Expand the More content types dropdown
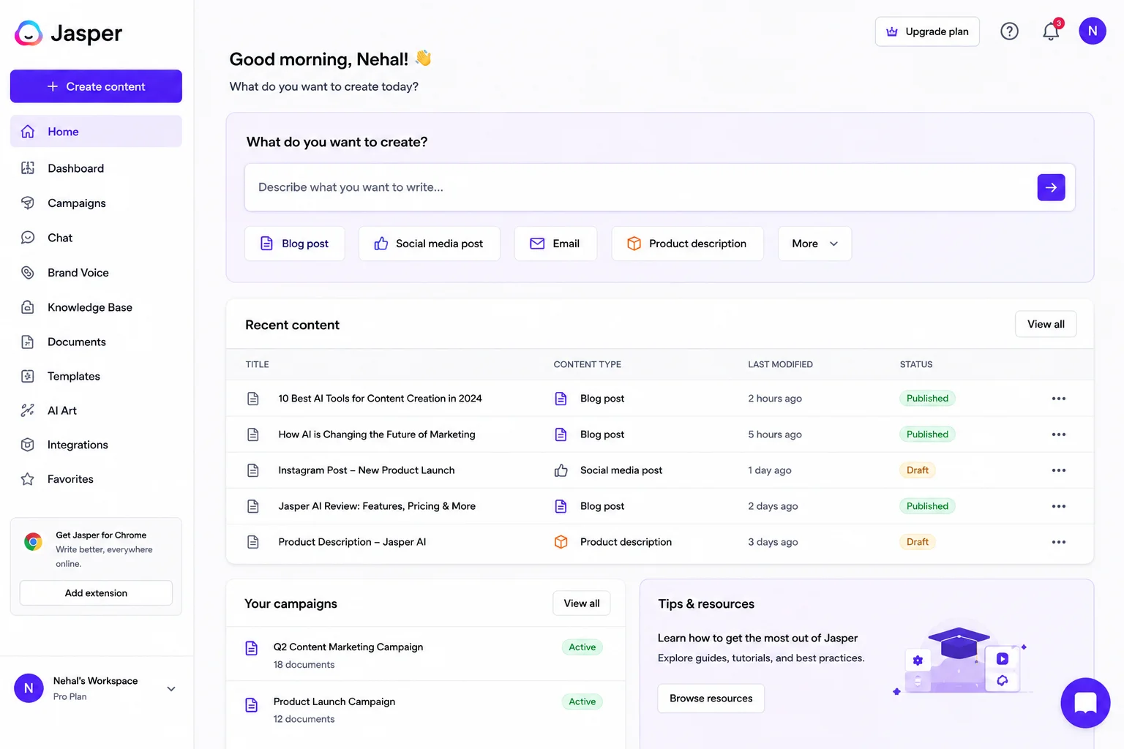The image size is (1124, 749). click(814, 244)
